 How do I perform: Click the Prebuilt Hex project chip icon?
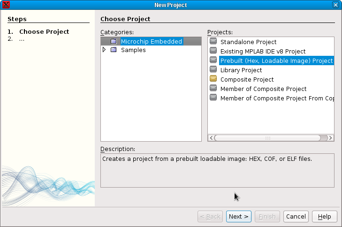213,61
